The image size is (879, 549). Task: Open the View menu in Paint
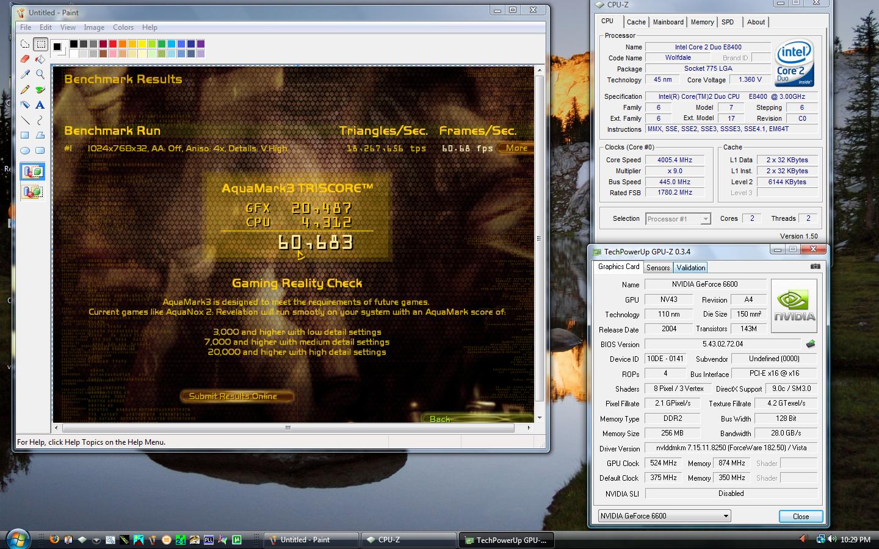[68, 27]
